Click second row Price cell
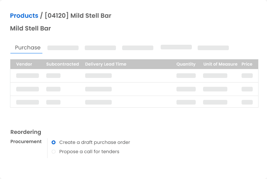This screenshot has width=267, height=179. click(247, 89)
